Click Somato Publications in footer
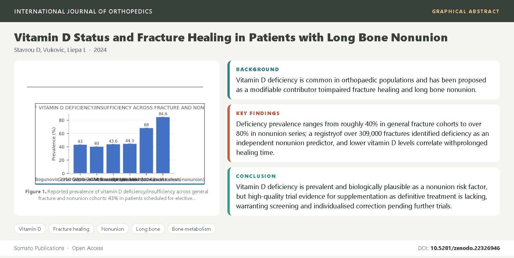 tap(39, 248)
